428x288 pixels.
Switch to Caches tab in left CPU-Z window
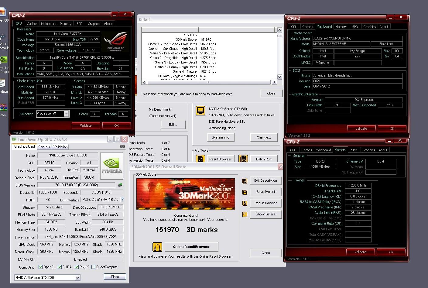pyautogui.click(x=32, y=24)
